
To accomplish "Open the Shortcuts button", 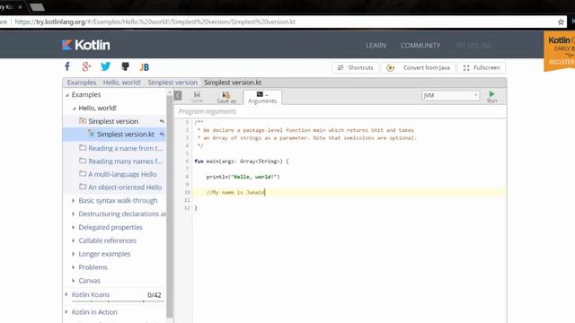I will (x=355, y=68).
